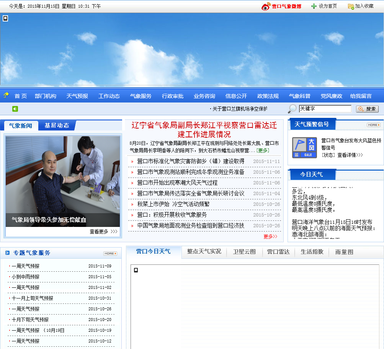This screenshot has height=349, width=384.
Task: Open 天气预报 navigation menu item
Action: pos(77,96)
